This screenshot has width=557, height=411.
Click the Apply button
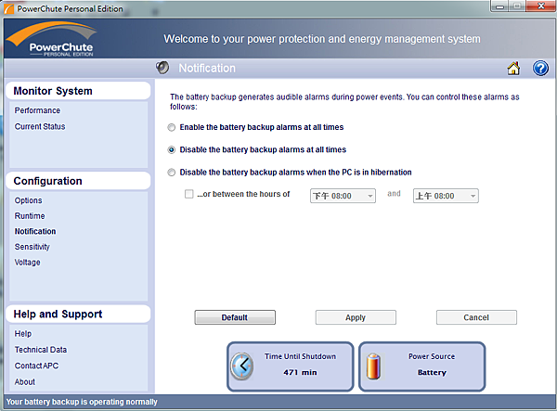(x=356, y=317)
